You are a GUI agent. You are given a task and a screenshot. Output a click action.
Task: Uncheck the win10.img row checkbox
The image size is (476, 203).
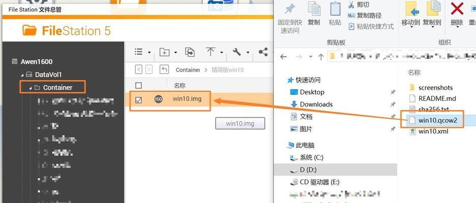click(138, 99)
